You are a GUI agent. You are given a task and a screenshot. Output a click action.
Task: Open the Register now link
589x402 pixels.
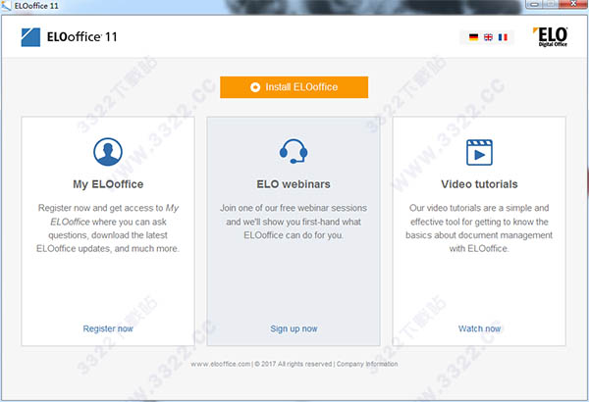108,328
